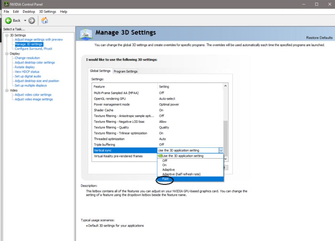Select the Triple buffering row

158,145
